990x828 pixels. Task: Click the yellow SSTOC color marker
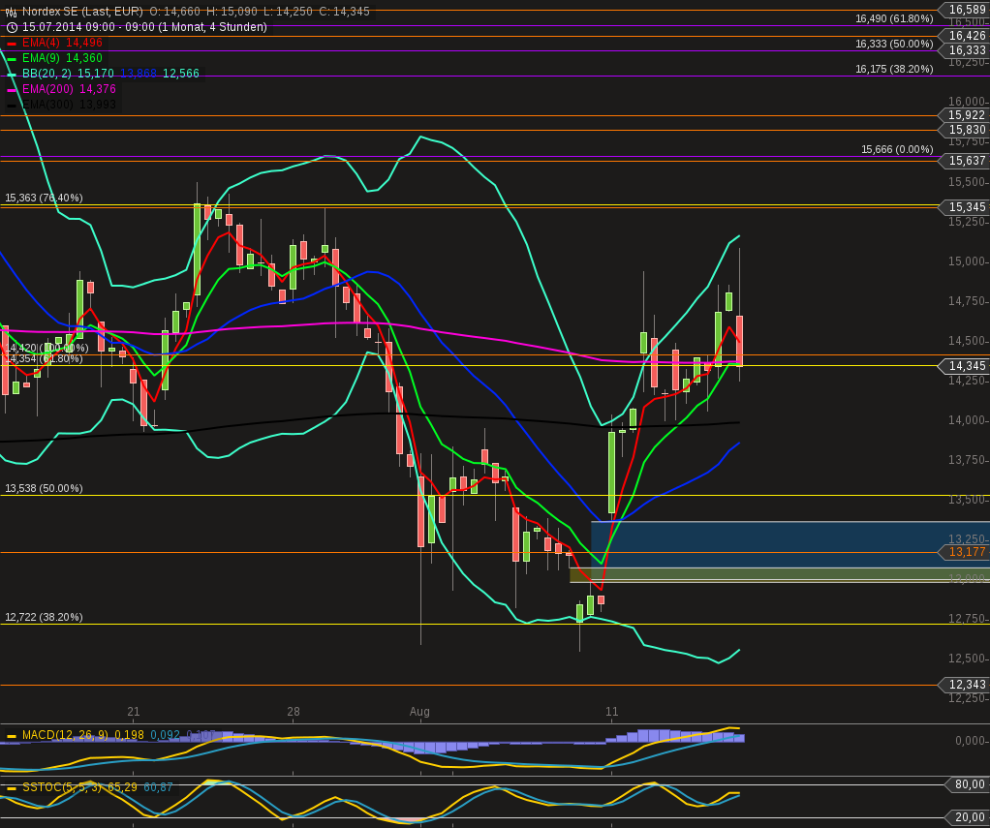pyautogui.click(x=12, y=788)
